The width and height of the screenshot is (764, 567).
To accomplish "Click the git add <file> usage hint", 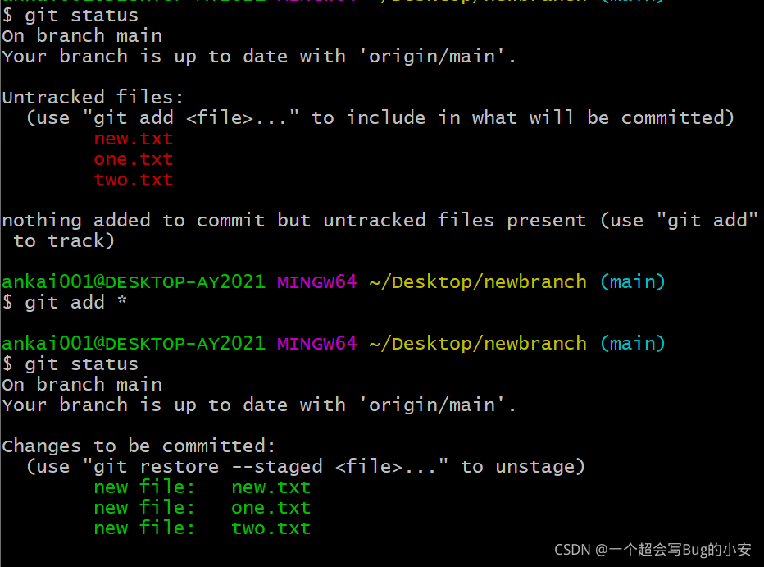I will tap(380, 118).
